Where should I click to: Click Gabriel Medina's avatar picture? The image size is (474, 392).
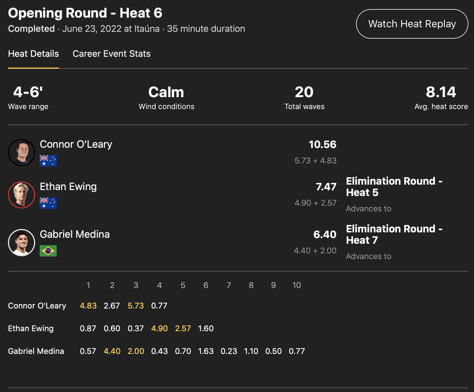coord(22,243)
